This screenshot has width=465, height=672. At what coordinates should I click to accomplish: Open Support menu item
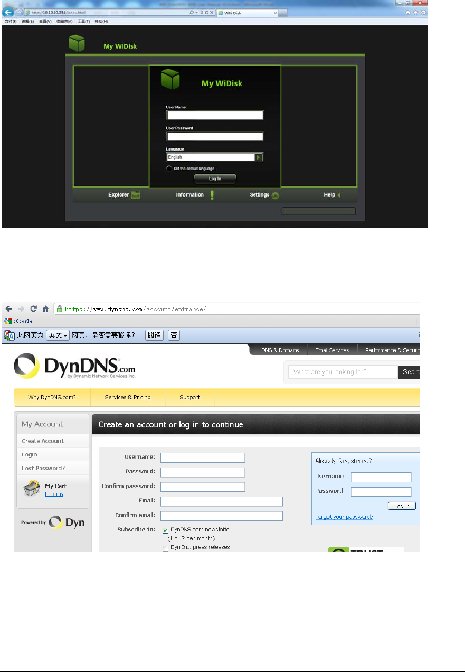pyautogui.click(x=189, y=397)
